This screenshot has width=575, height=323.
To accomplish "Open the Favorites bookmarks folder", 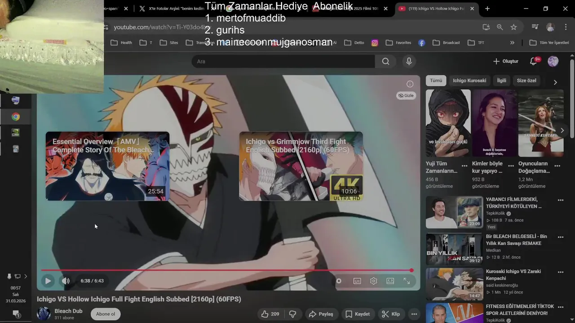I will [398, 43].
